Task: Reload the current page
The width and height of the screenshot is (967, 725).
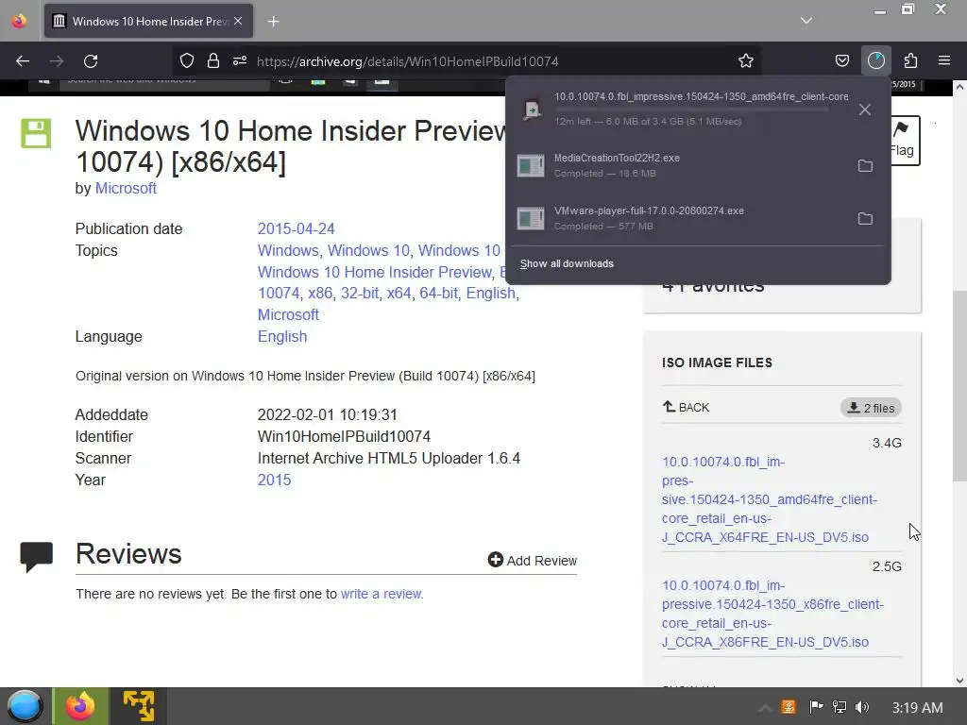Action: click(x=91, y=61)
